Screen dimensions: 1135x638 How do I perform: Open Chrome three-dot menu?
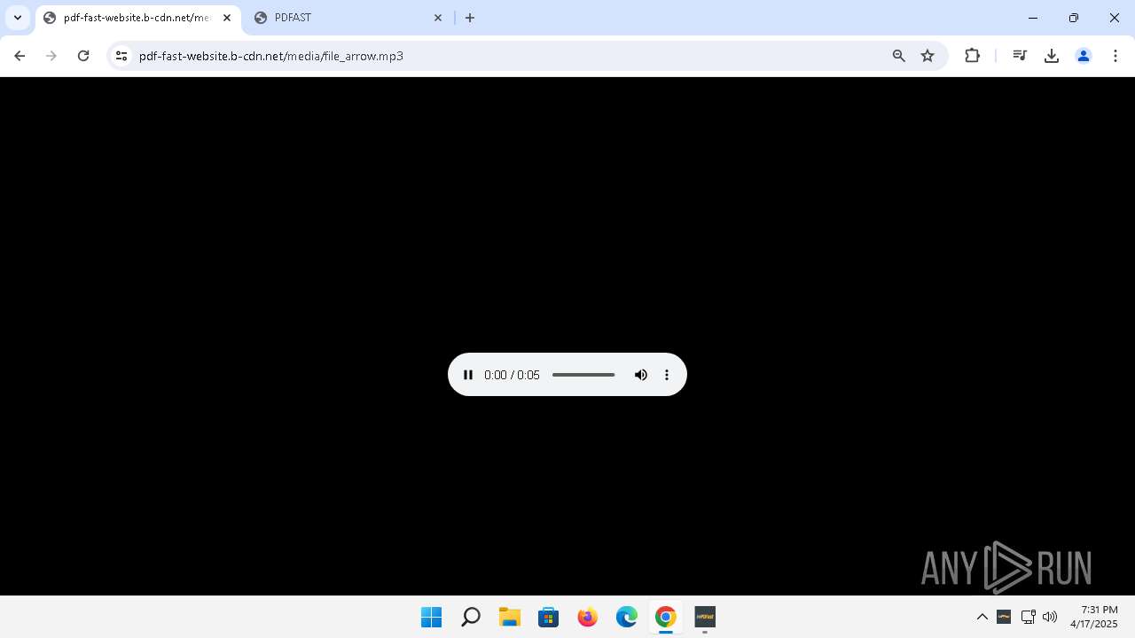click(1115, 56)
